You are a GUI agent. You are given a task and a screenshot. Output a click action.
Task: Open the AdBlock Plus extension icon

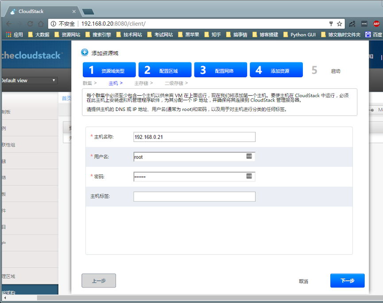pyautogui.click(x=376, y=24)
